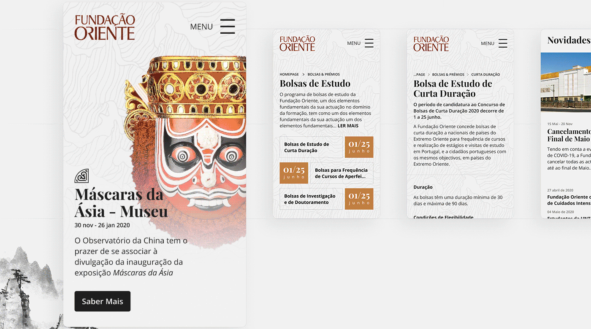Click 01/25 junho tile beside Investigação card

coord(359,199)
